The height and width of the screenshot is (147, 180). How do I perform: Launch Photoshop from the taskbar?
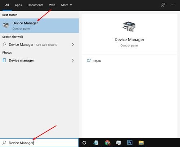coord(130,142)
